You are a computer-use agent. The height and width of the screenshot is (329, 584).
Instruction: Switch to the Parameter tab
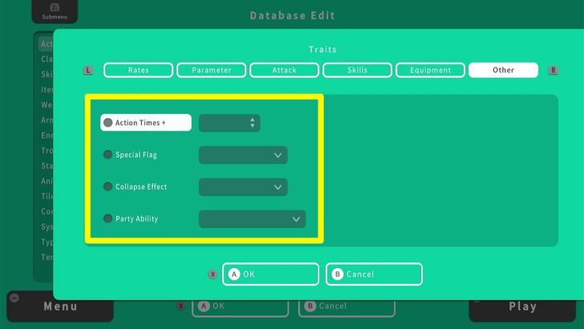pos(211,70)
